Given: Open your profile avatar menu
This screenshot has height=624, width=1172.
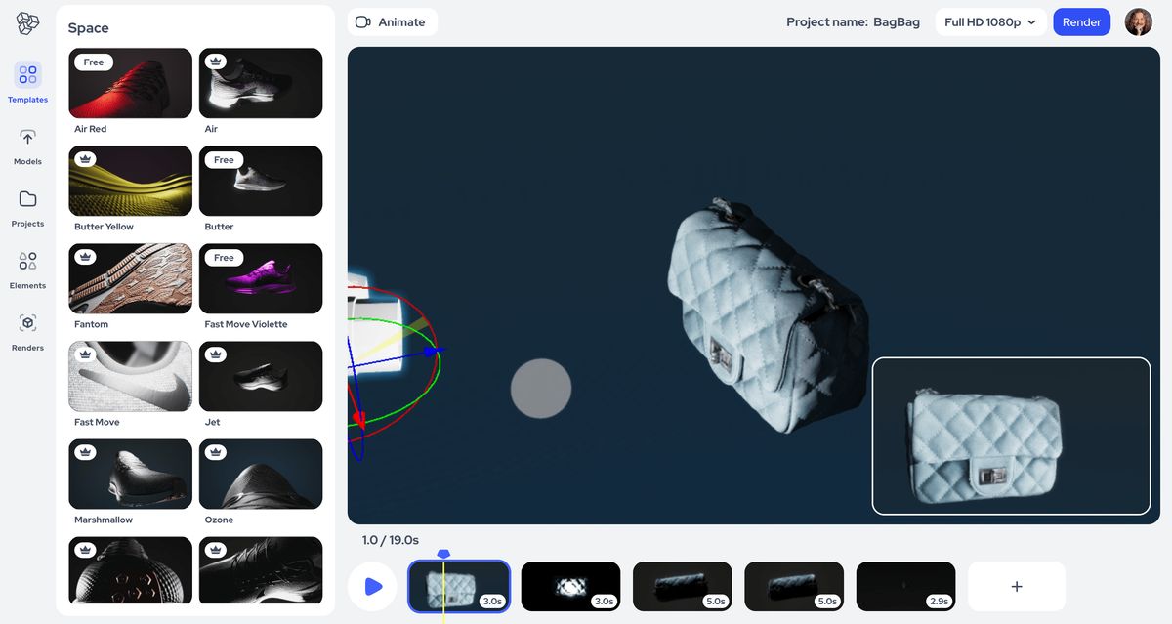Looking at the screenshot, I should [x=1139, y=21].
